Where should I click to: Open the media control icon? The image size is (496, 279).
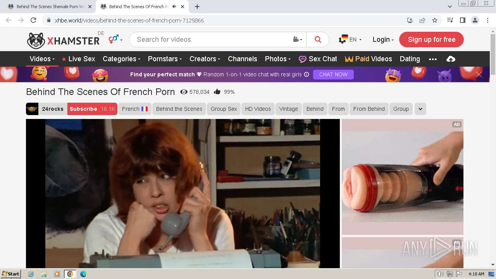tap(450, 20)
